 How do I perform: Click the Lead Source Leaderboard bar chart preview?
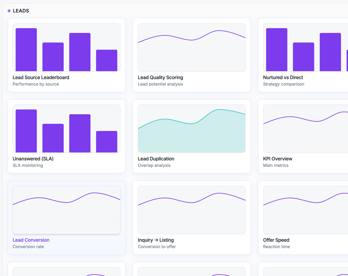point(66,47)
